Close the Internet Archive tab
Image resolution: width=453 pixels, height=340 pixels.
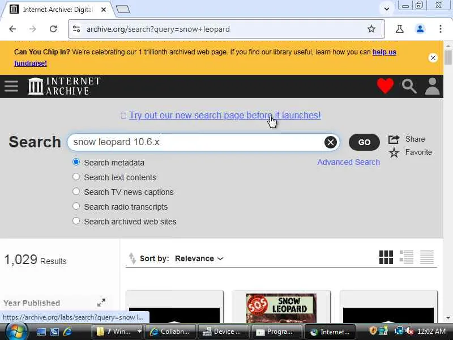104,10
